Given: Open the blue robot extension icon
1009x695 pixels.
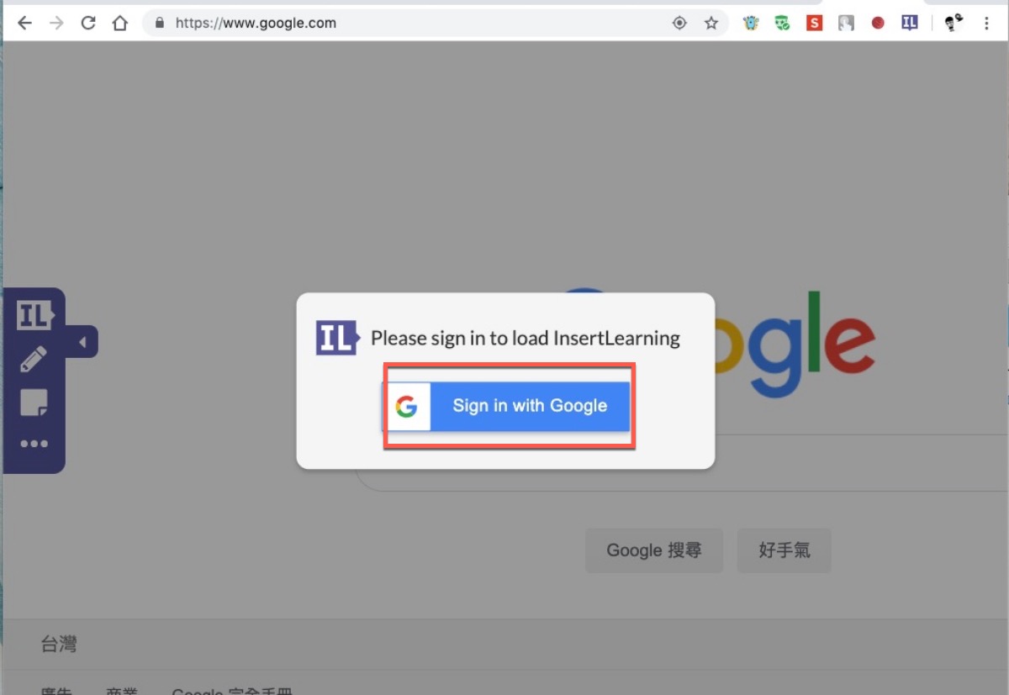Looking at the screenshot, I should (x=751, y=24).
